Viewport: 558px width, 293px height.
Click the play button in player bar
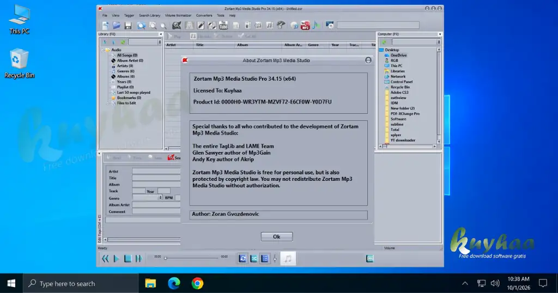pyautogui.click(x=116, y=259)
